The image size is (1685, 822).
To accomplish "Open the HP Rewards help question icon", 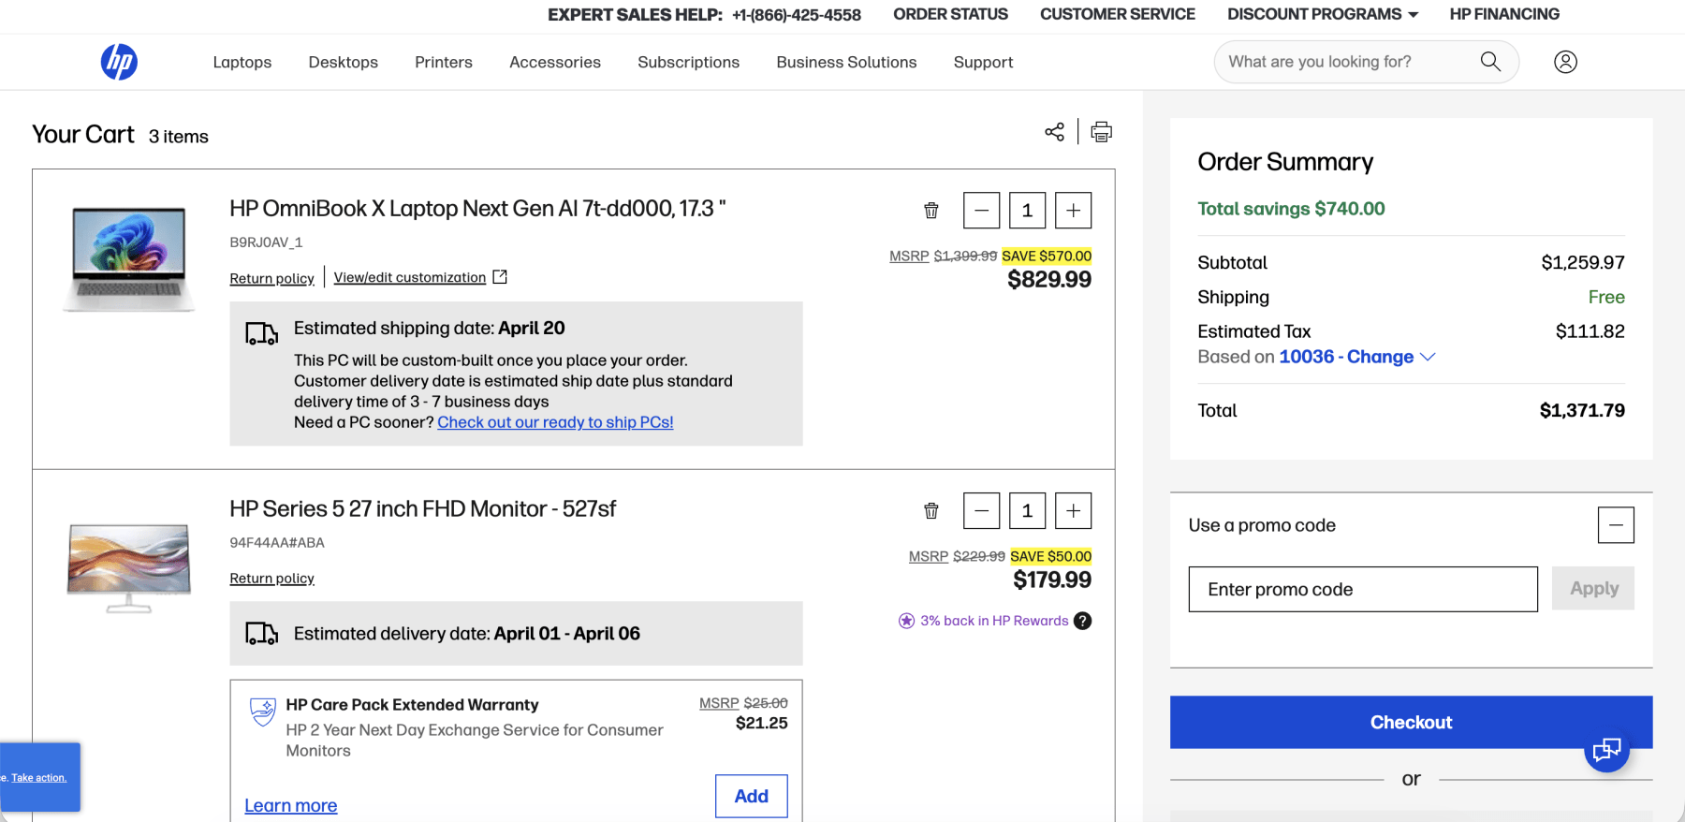I will 1083,621.
